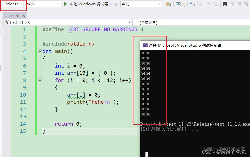Click the cursor selection toolbar icon
The image size is (250, 157).
tap(192, 4)
